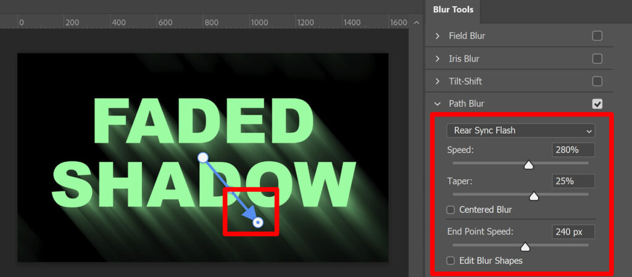Open the Rear Sync Flash dropdown
This screenshot has width=632, height=277.
pyautogui.click(x=520, y=130)
